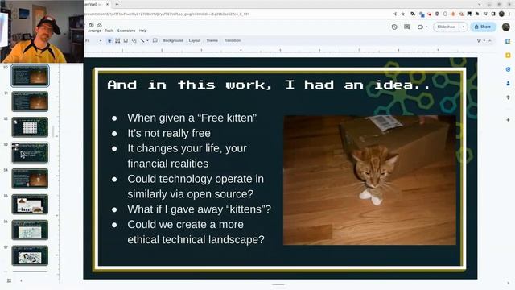
Task: Open Google Keep side panel icon
Action: (508, 56)
